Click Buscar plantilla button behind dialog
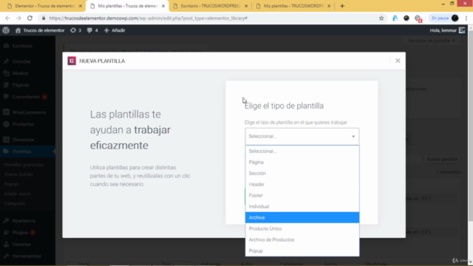Image resolution: width=473 pixels, height=266 pixels. pos(442,159)
